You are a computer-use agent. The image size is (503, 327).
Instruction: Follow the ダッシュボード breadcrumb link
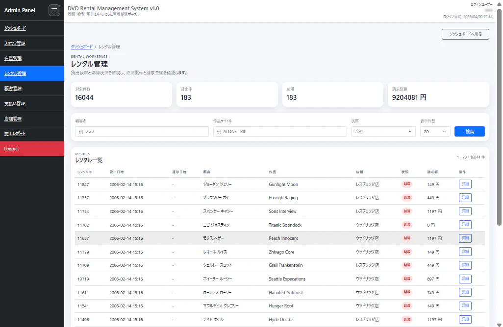(x=81, y=47)
